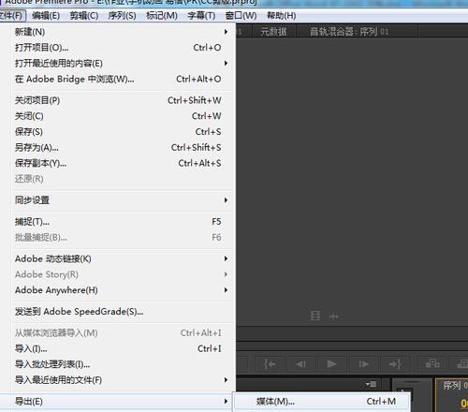This screenshot has width=468, height=412.
Task: Click the Drag Video Only filmstrip icon
Action: 315,316
